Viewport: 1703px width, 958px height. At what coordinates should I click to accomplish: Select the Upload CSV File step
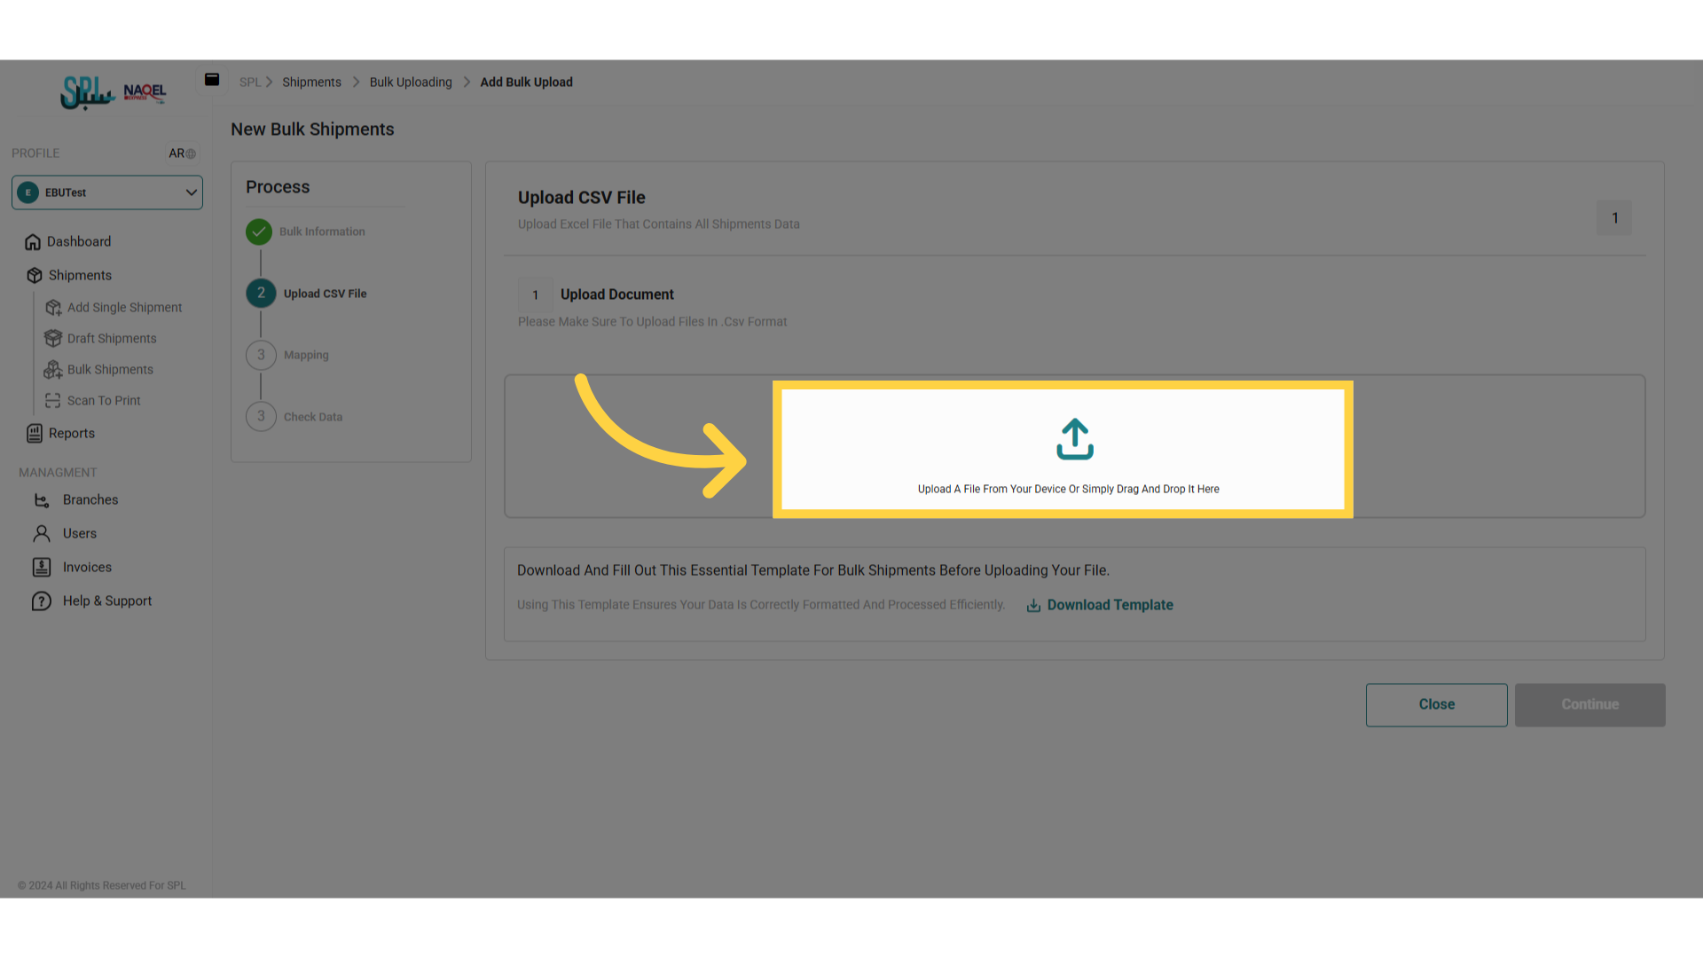click(x=307, y=294)
